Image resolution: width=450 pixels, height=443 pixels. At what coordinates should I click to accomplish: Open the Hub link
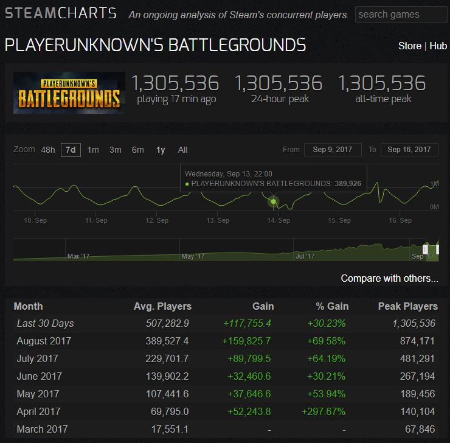[x=438, y=46]
